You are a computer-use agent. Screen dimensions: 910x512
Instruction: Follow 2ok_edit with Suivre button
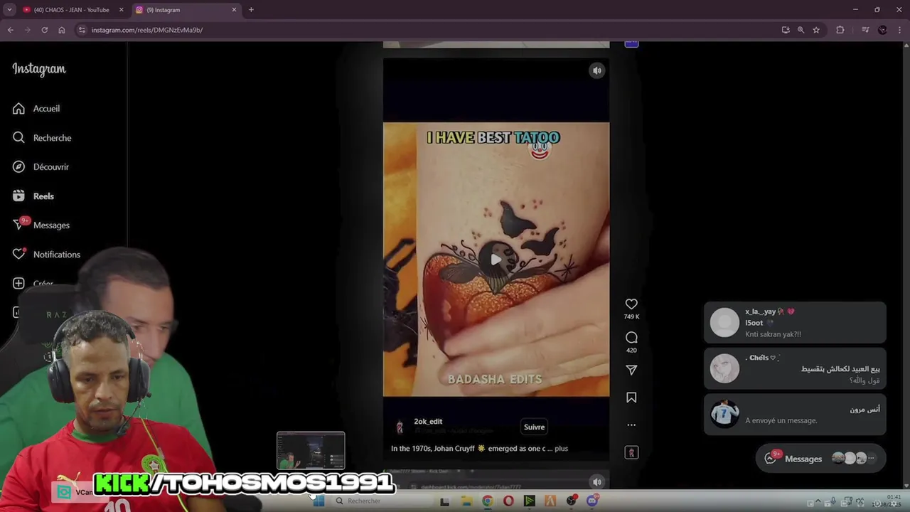[x=534, y=427]
